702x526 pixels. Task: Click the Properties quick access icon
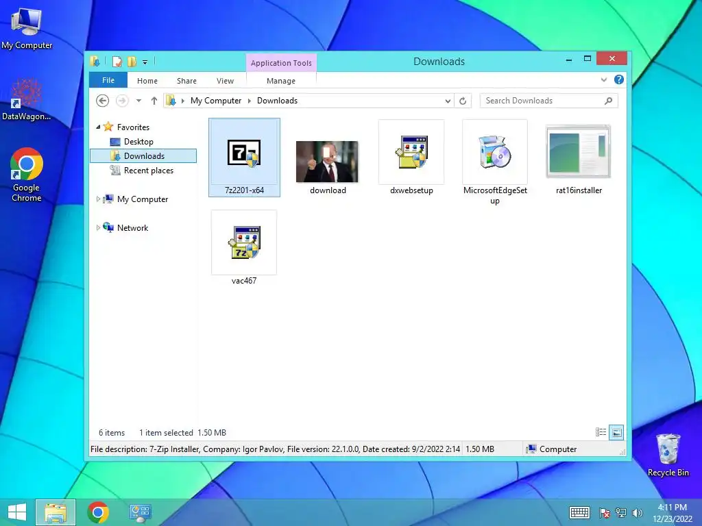(117, 62)
